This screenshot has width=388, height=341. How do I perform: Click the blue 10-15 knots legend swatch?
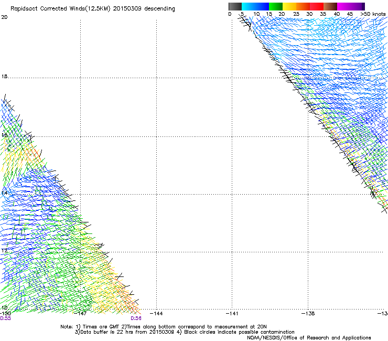tap(262, 6)
